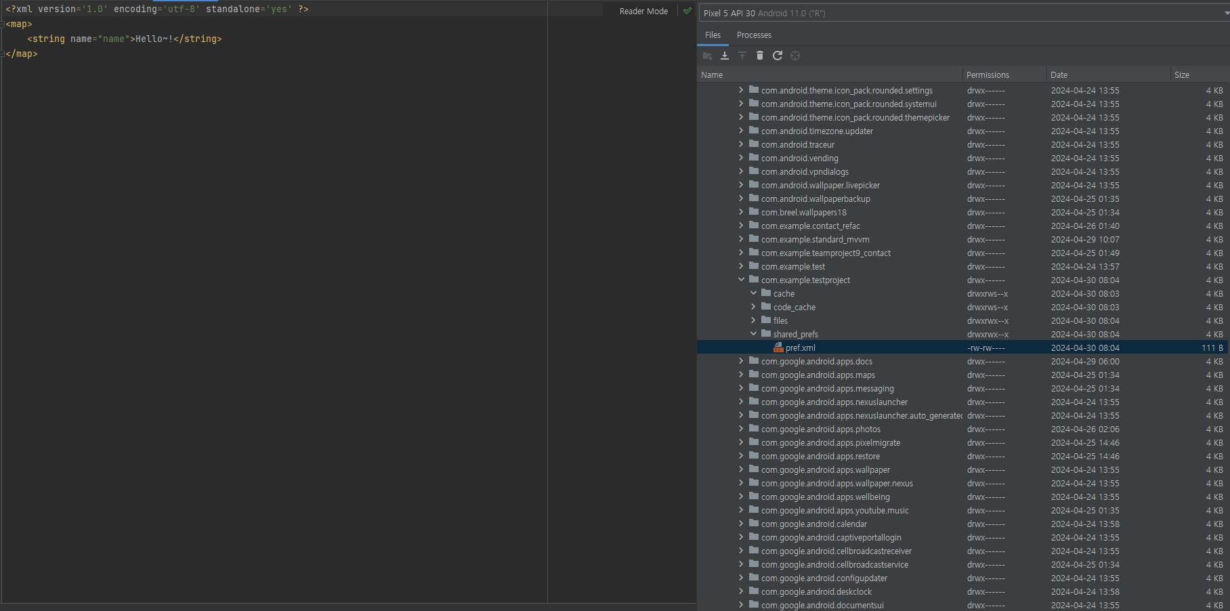
Task: Select com.google.android.apps.nexuslauncher row
Action: (963, 402)
